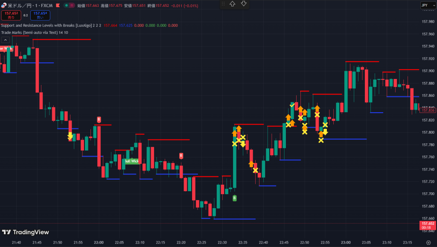Click the Bull Wick label on chart
The width and height of the screenshot is (437, 247).
pyautogui.click(x=131, y=161)
